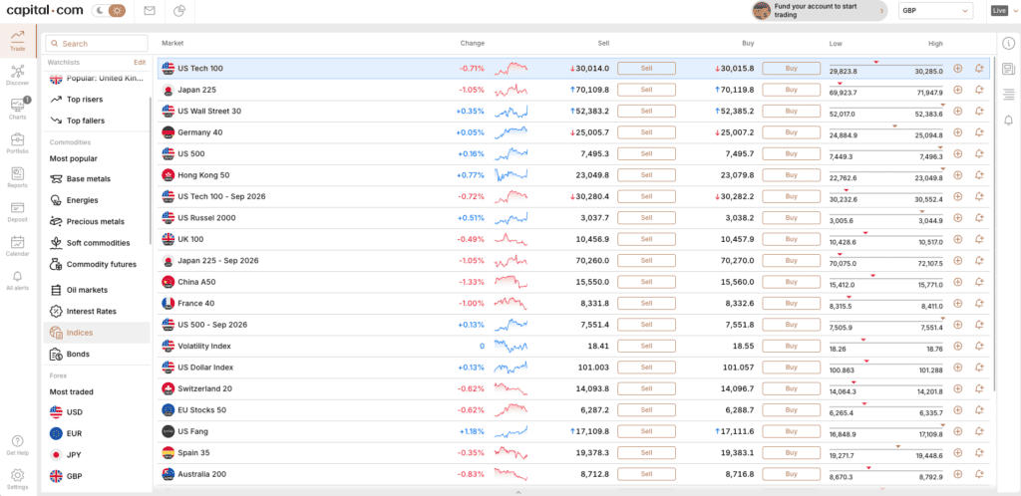Open All alerts in left sidebar
The height and width of the screenshot is (496, 1021).
coord(18,280)
